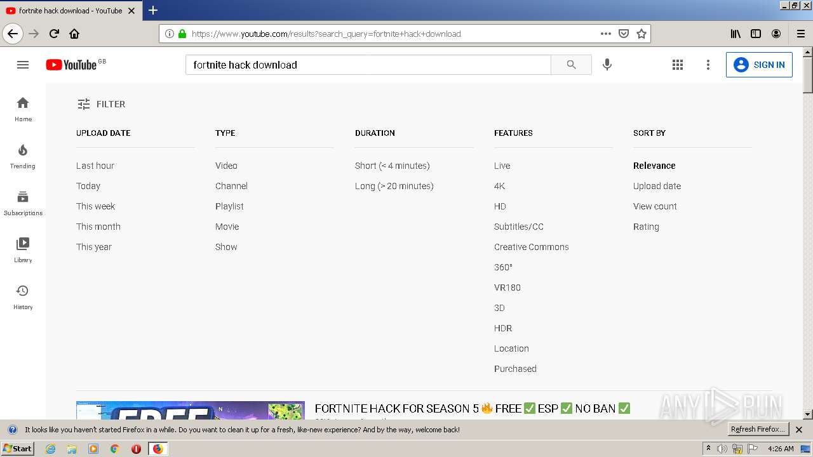Show site information lock icon
Screen dimensions: 813x457
[x=182, y=34]
